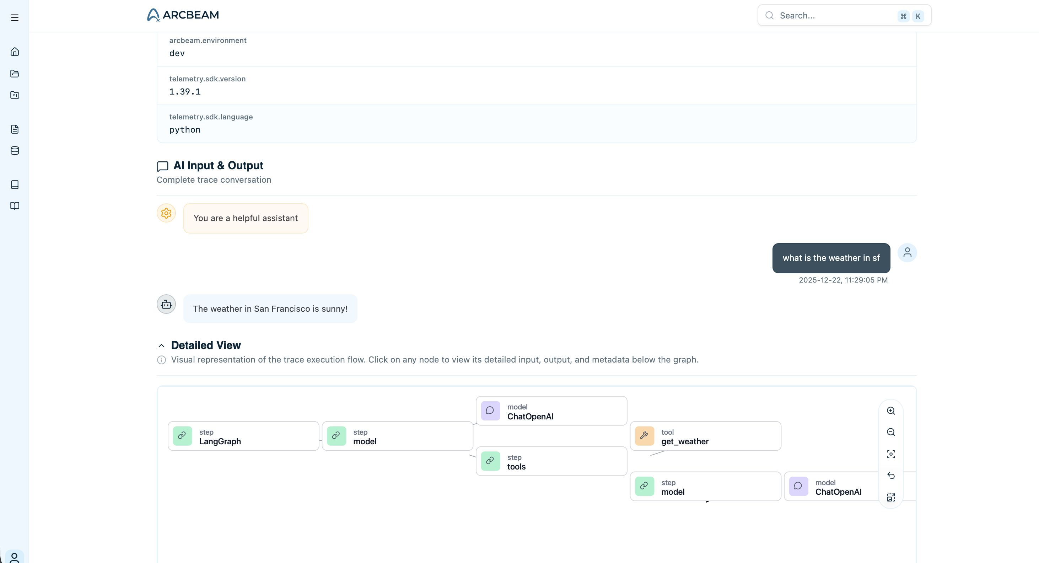Viewport: 1039px width, 563px height.
Task: Center the graph using the focus icon
Action: [x=891, y=454]
